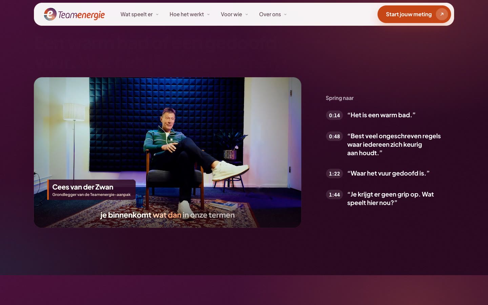This screenshot has width=488, height=305.
Task: Click the Cees van der Zwan name caption
Action: pyautogui.click(x=83, y=187)
